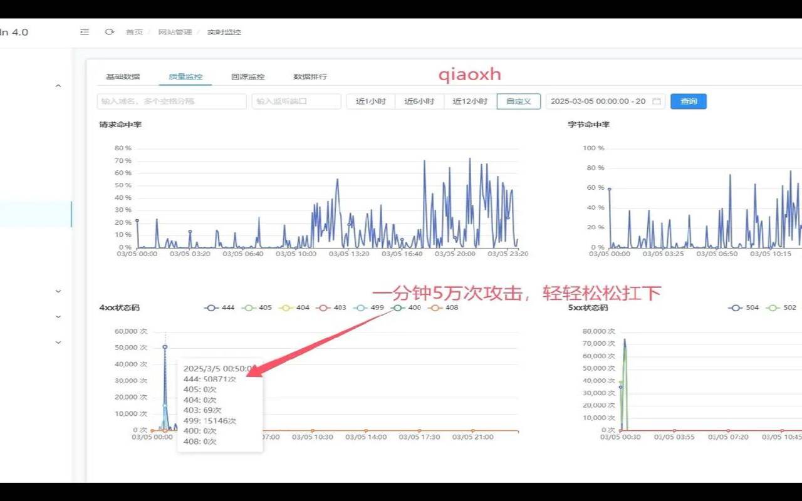Click the 403 legend marker icon

pyautogui.click(x=323, y=307)
